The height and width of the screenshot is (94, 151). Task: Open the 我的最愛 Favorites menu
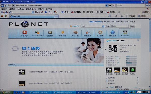click(31, 9)
